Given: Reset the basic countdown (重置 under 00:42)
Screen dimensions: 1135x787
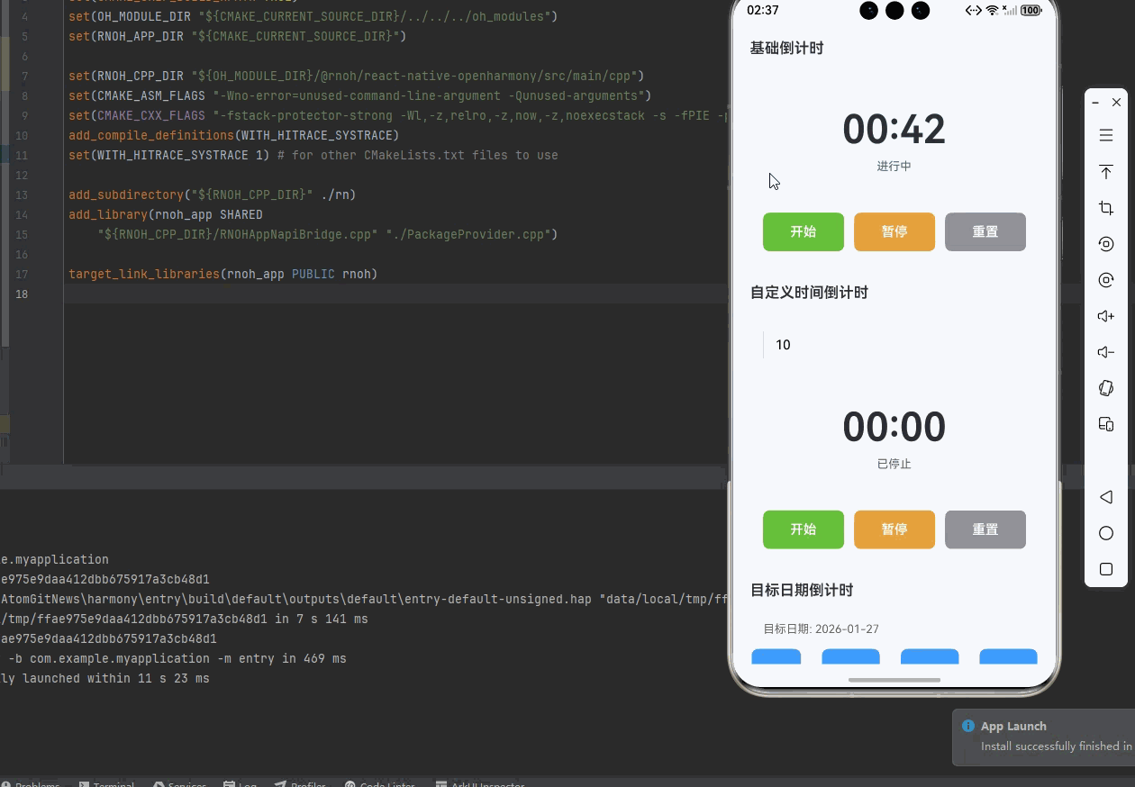Looking at the screenshot, I should [x=985, y=231].
